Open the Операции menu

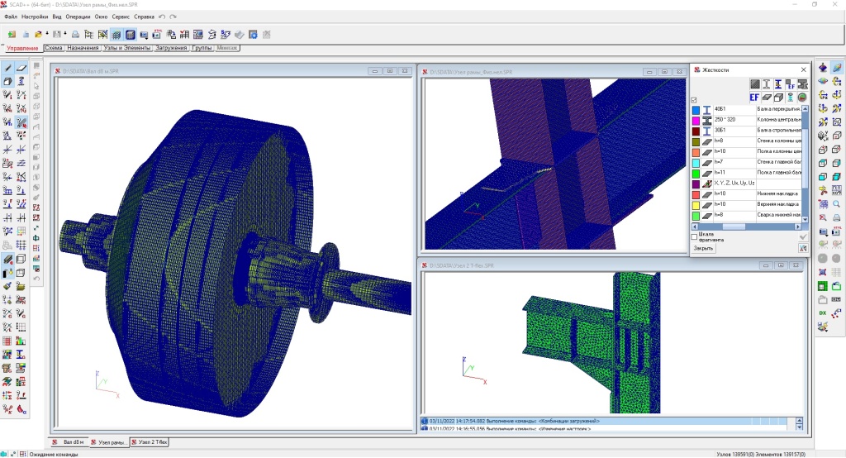coord(78,17)
